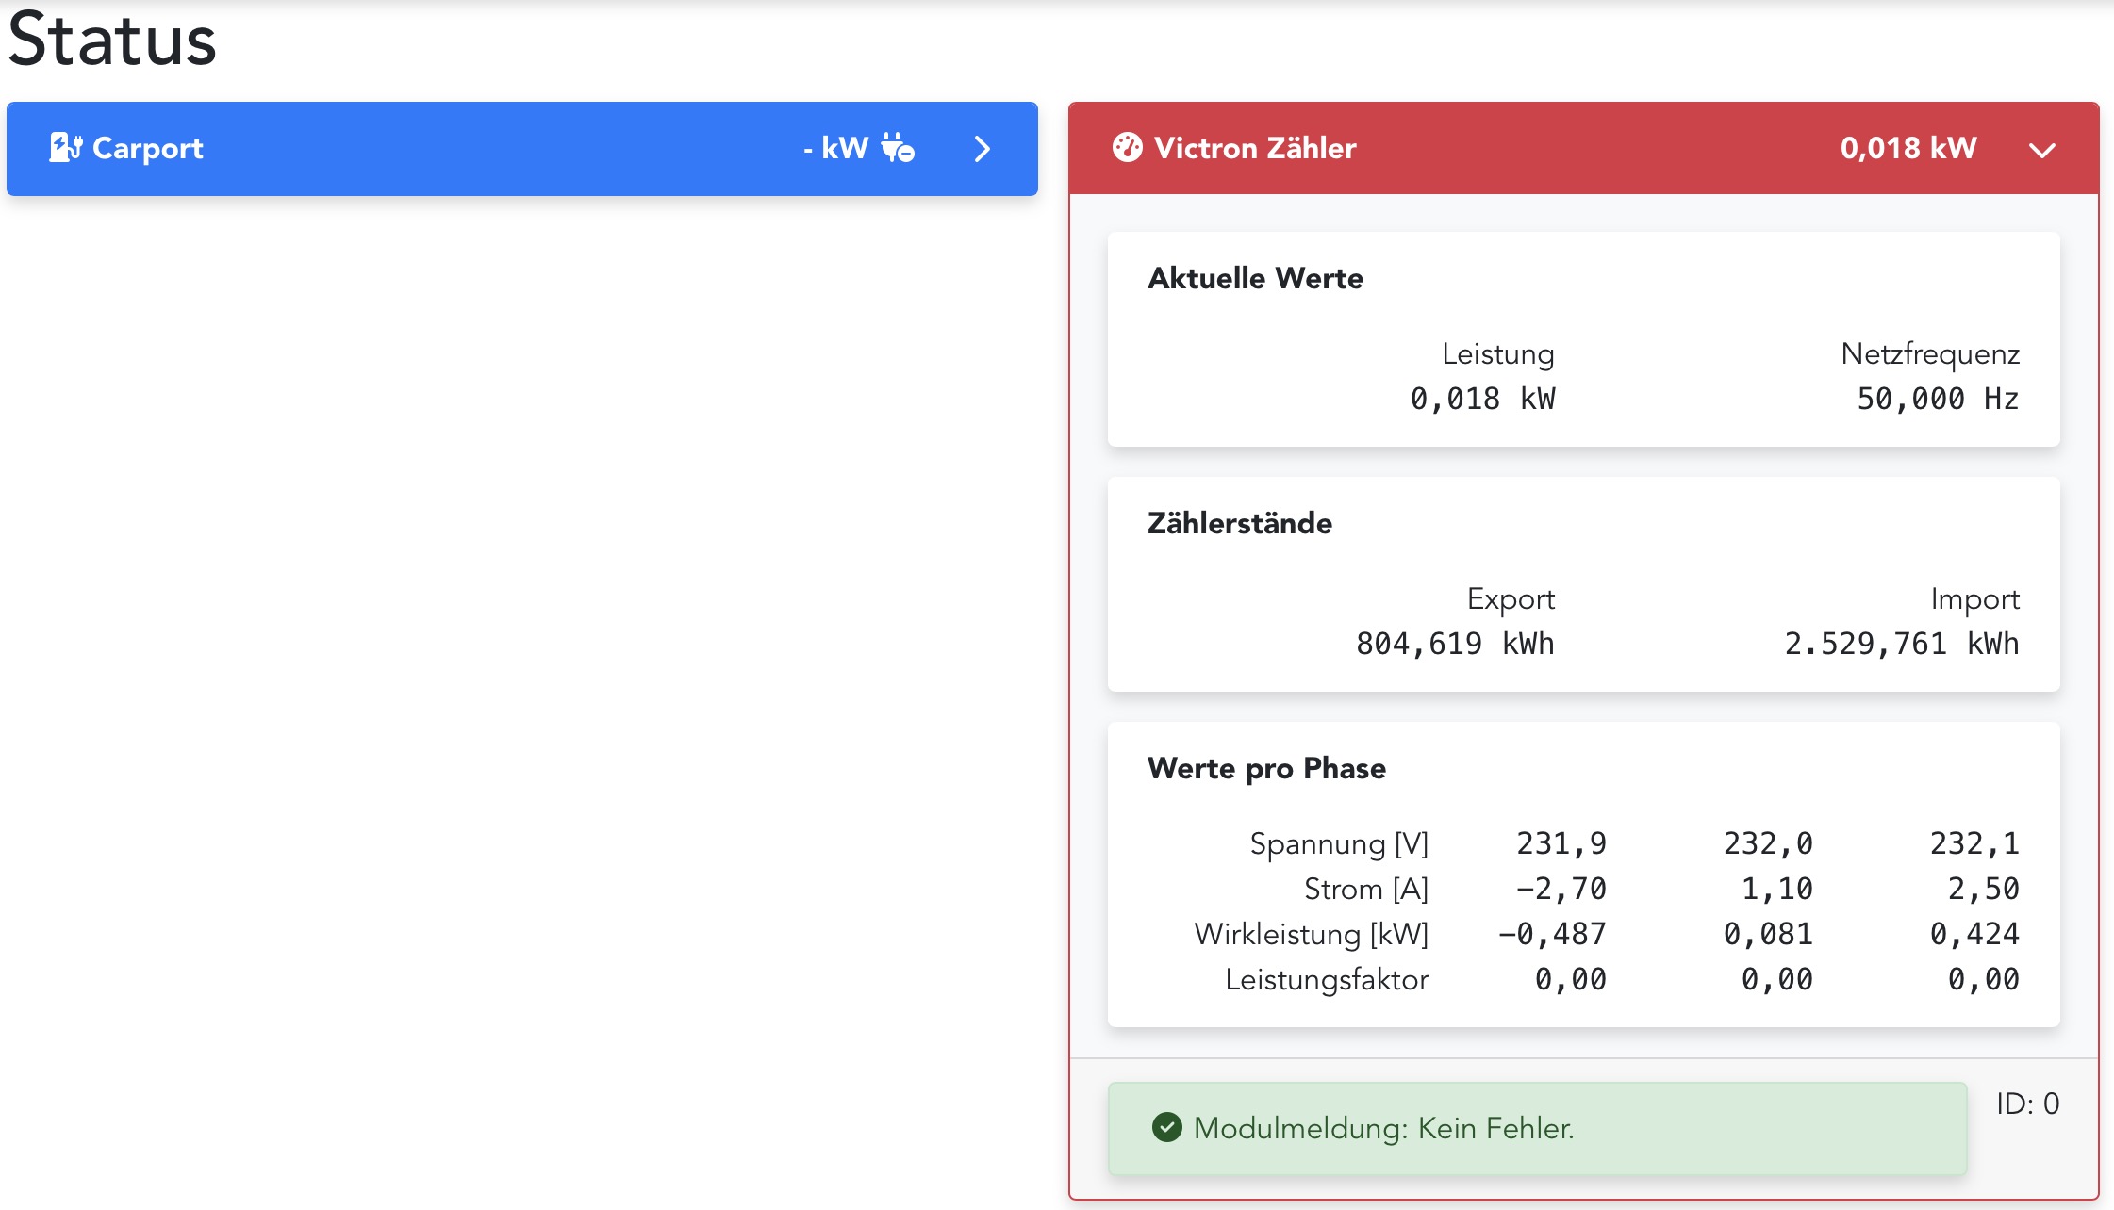Click the Victron Zähler header title
This screenshot has height=1210, width=2114.
pyautogui.click(x=1254, y=148)
